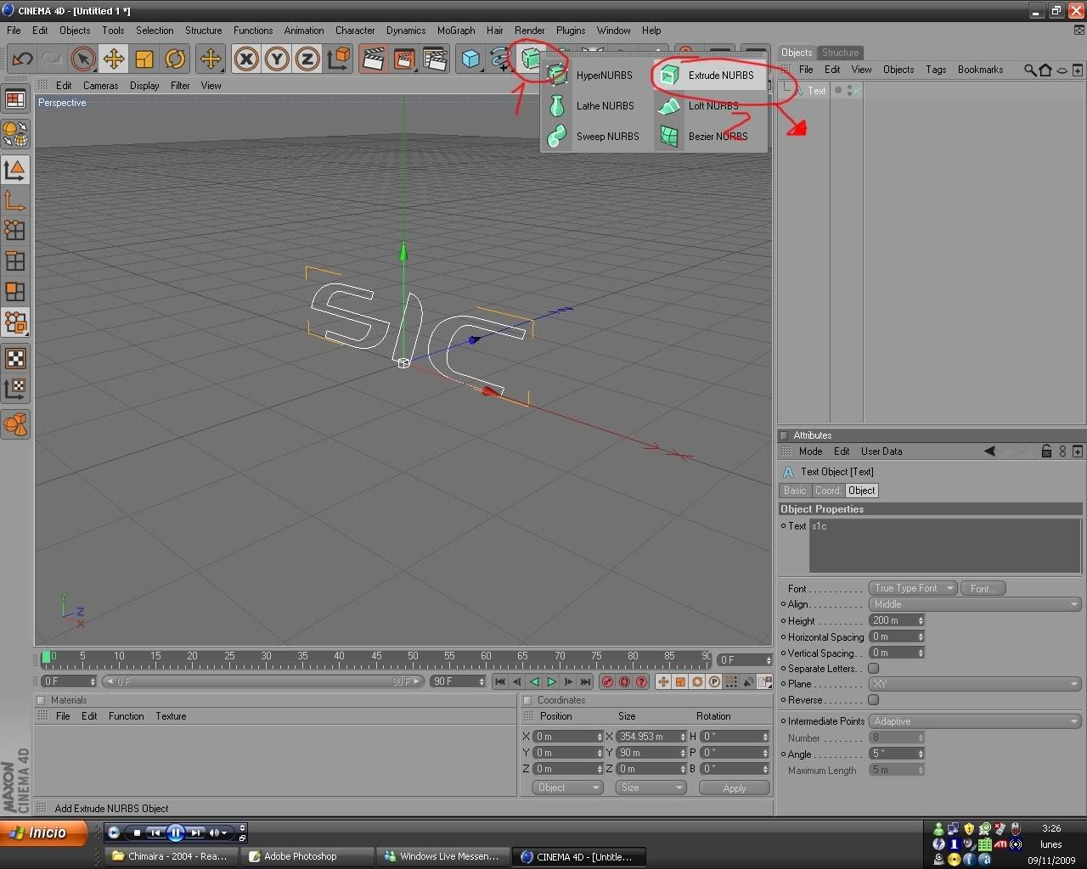This screenshot has height=869, width=1087.
Task: Step the Angle 5° spinner
Action: 921,754
